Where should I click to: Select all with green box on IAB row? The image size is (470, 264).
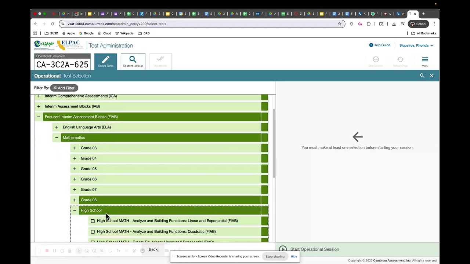click(x=264, y=106)
